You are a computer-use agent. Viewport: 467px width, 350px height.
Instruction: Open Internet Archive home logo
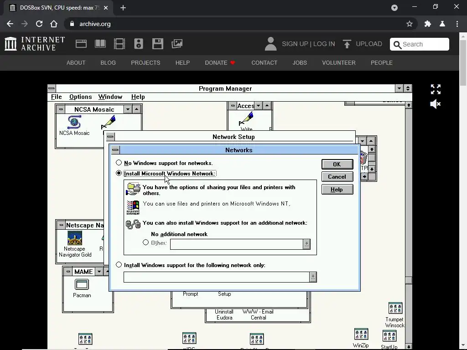[x=35, y=44]
